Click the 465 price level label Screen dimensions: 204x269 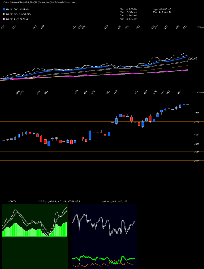[197, 122]
